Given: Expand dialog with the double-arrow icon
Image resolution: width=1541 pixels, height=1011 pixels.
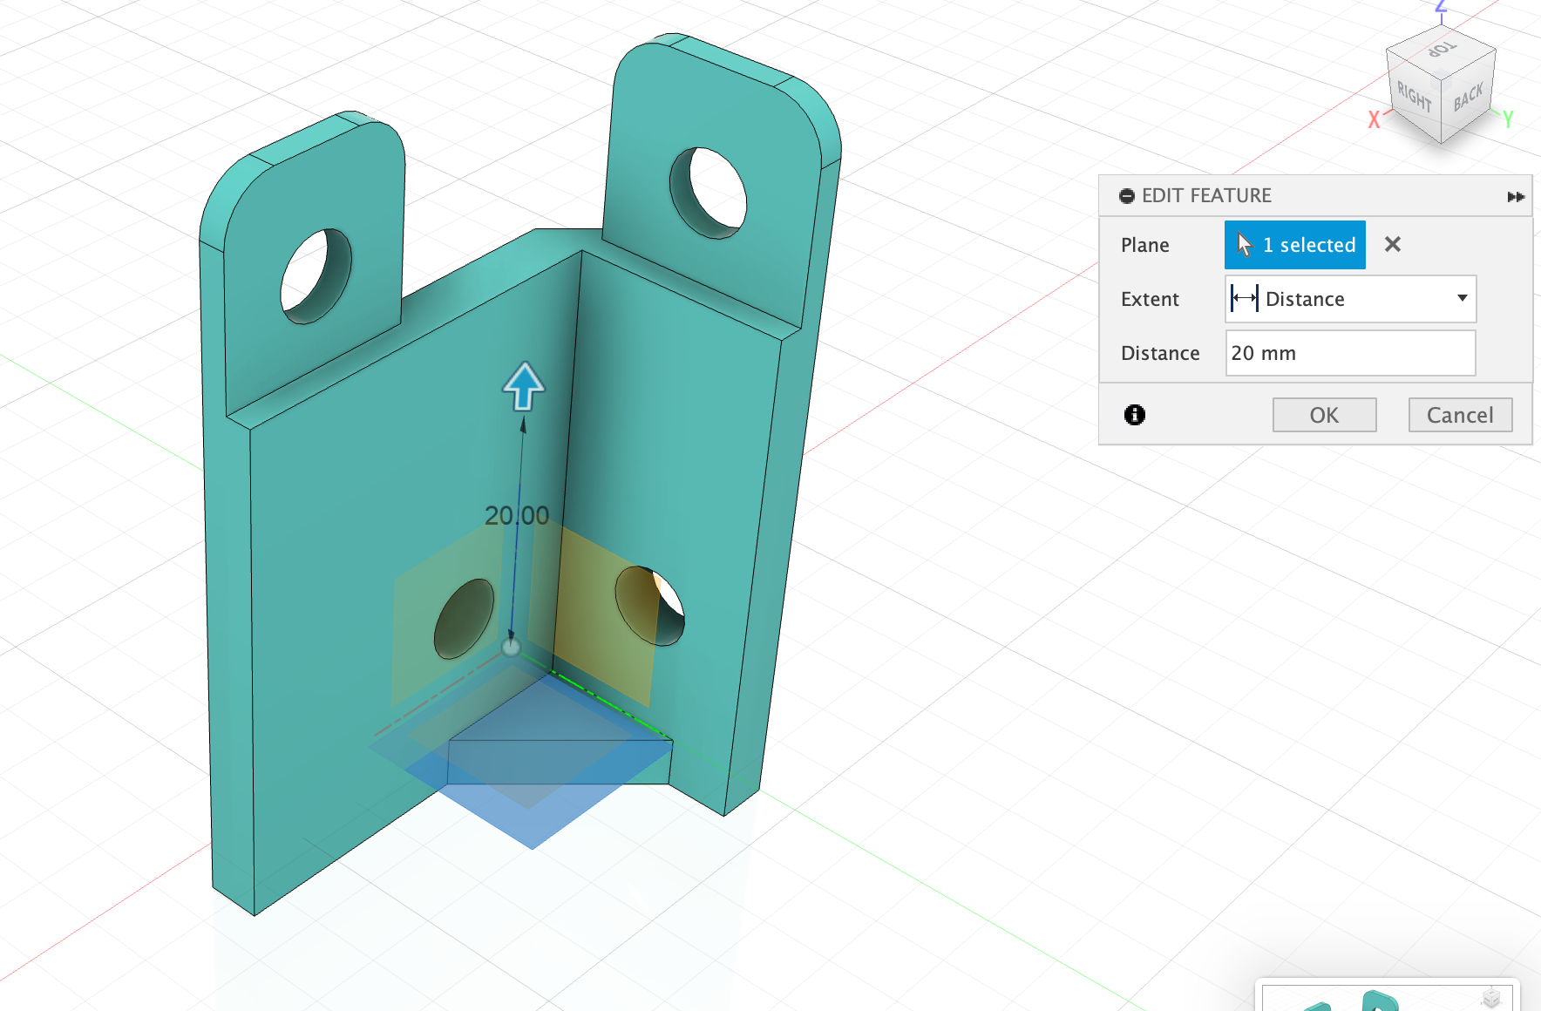Looking at the screenshot, I should (x=1516, y=197).
